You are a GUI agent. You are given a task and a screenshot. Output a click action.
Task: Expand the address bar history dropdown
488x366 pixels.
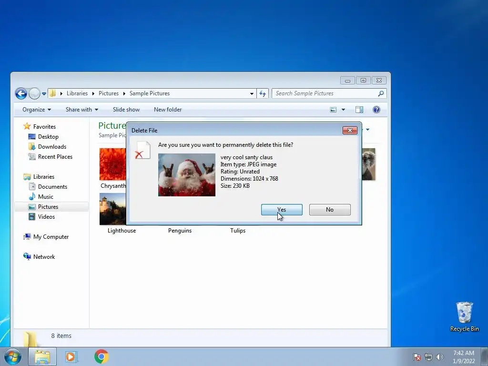coord(252,93)
